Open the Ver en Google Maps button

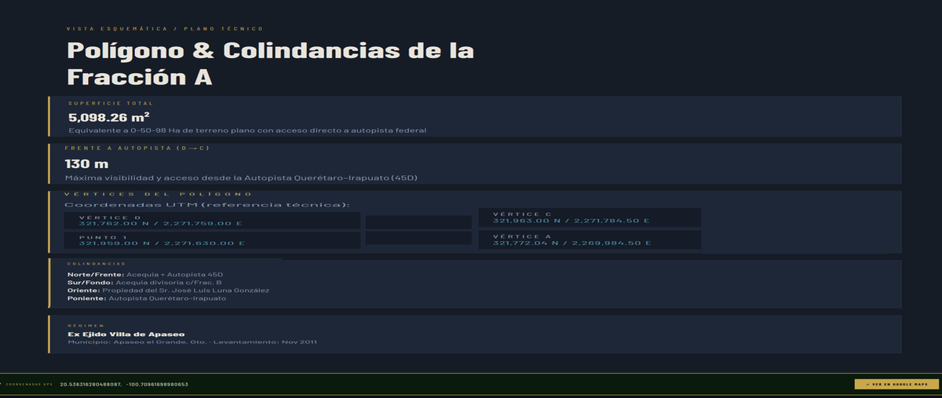click(x=897, y=385)
